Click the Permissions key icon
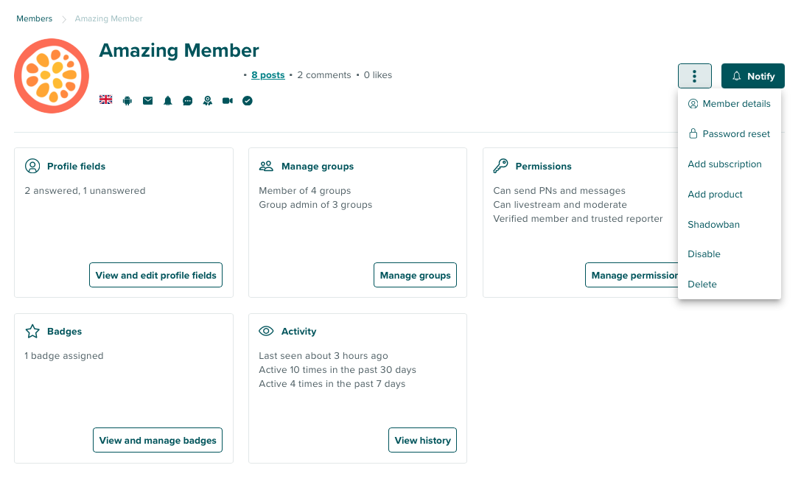This screenshot has height=482, width=801. [501, 166]
